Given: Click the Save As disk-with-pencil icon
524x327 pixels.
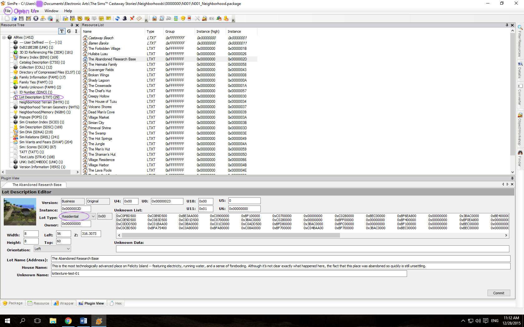Looking at the screenshot, I should [x=28, y=18].
